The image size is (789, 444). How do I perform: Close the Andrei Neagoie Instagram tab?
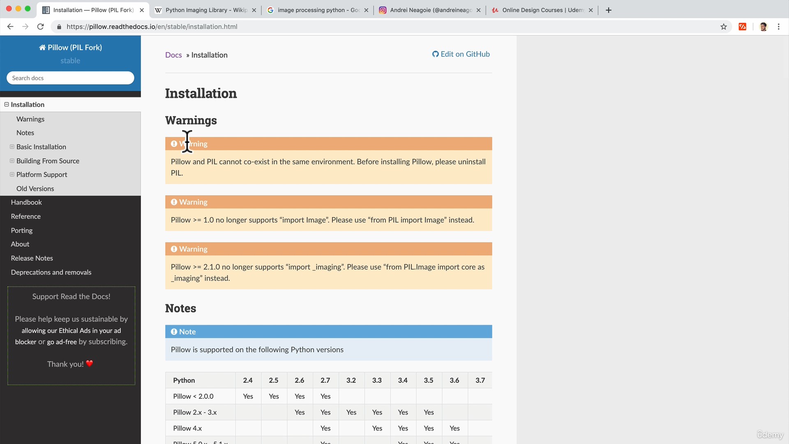coord(478,10)
